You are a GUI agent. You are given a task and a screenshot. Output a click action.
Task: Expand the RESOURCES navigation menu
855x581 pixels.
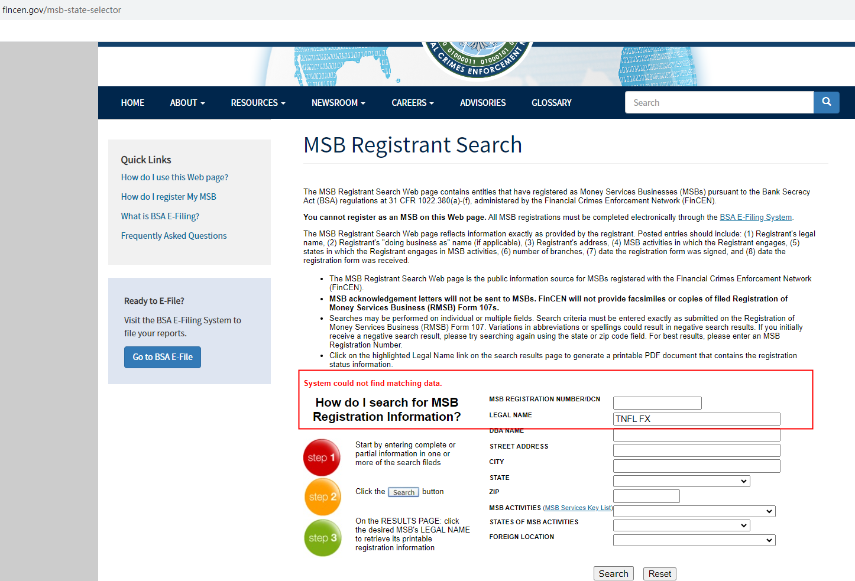[x=258, y=103]
